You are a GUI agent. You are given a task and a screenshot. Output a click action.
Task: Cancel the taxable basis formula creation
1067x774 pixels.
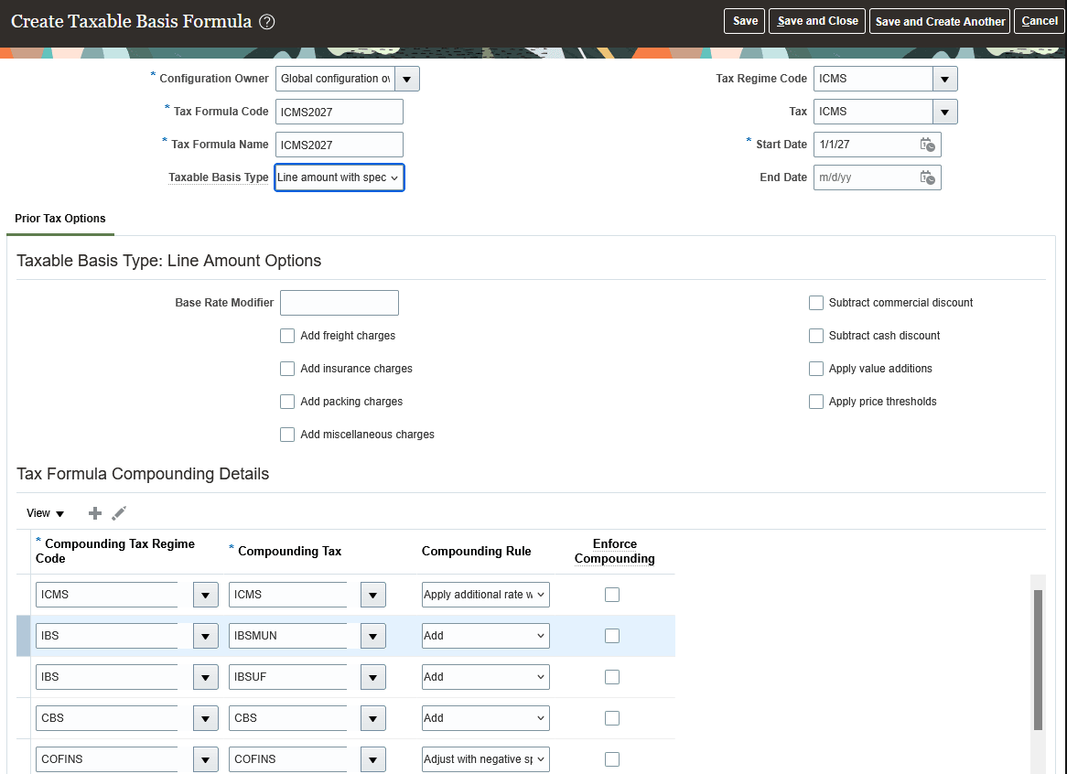pyautogui.click(x=1039, y=20)
